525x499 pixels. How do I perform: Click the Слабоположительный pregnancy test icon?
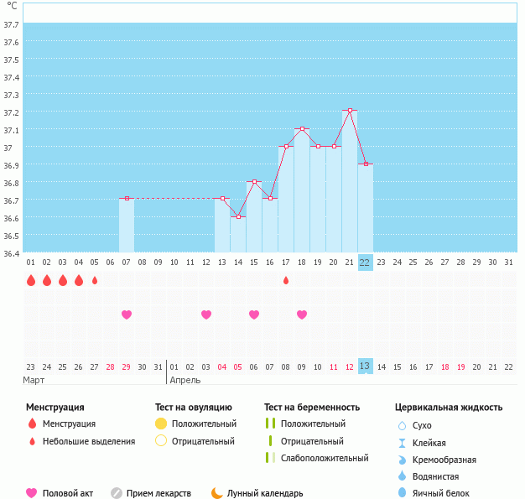tap(269, 458)
